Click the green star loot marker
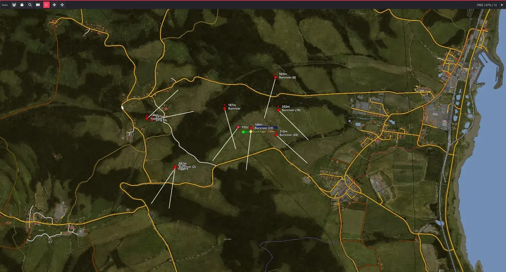 (243, 132)
